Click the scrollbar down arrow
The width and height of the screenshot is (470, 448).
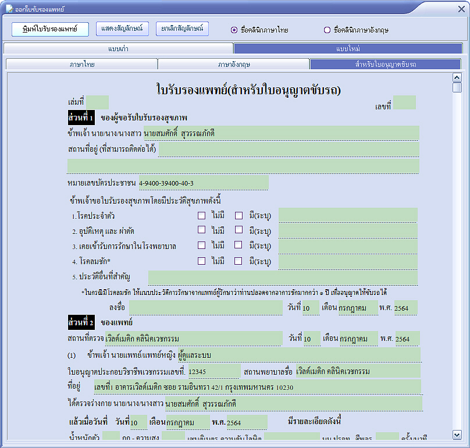(457, 435)
